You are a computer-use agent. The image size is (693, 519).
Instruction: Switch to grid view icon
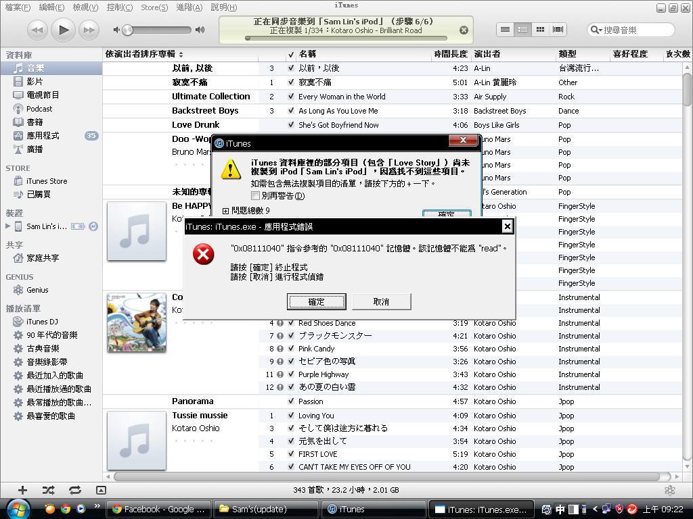click(540, 30)
